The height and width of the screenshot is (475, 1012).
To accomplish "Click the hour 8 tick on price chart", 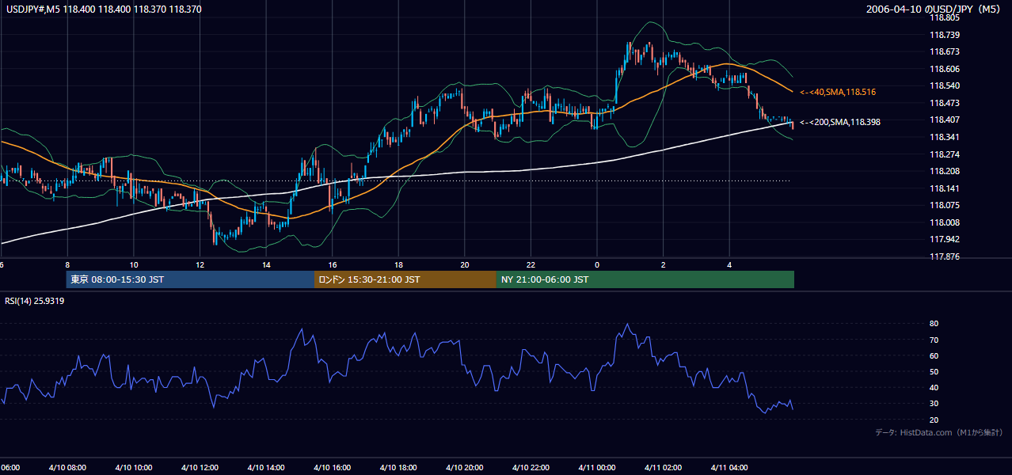I will coord(67,265).
